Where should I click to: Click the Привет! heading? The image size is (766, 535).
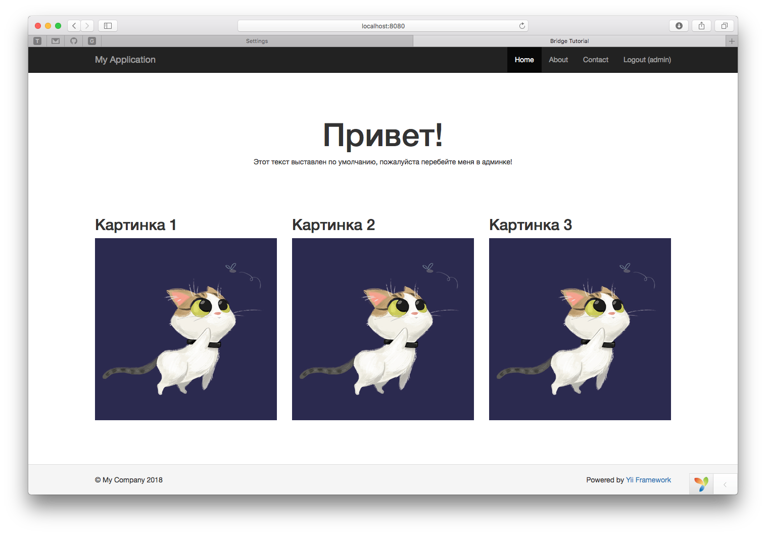383,135
